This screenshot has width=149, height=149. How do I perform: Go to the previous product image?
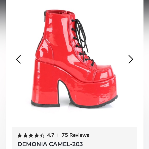point(18,59)
